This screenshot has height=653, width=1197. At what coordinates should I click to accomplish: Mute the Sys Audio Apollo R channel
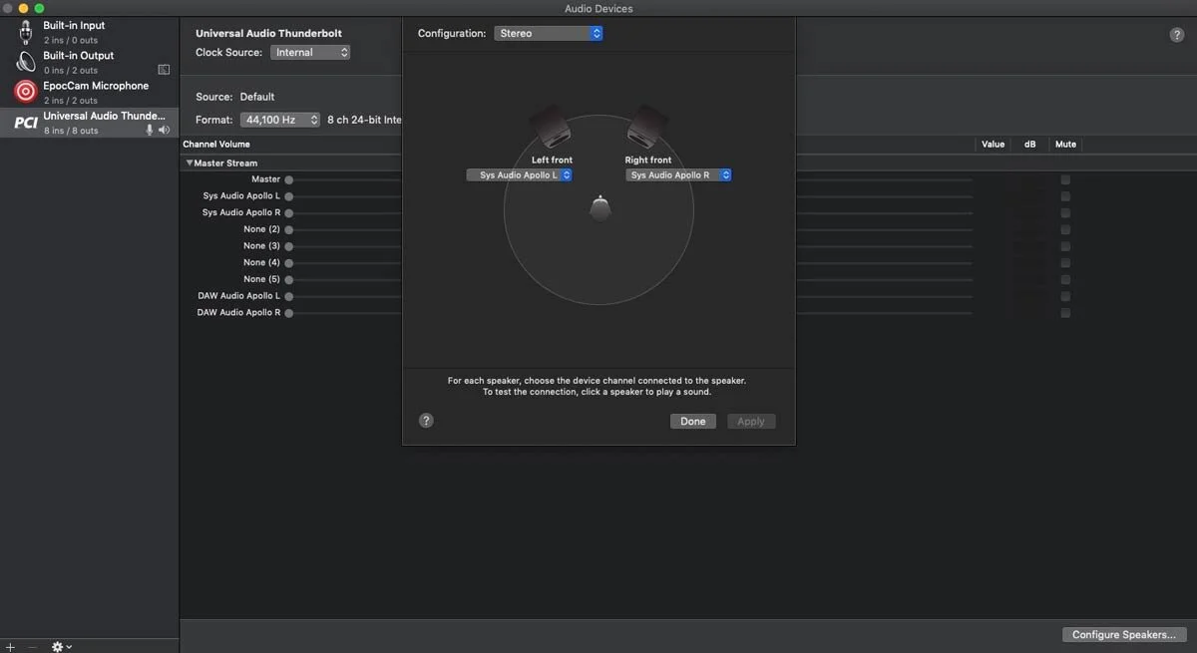point(1065,213)
